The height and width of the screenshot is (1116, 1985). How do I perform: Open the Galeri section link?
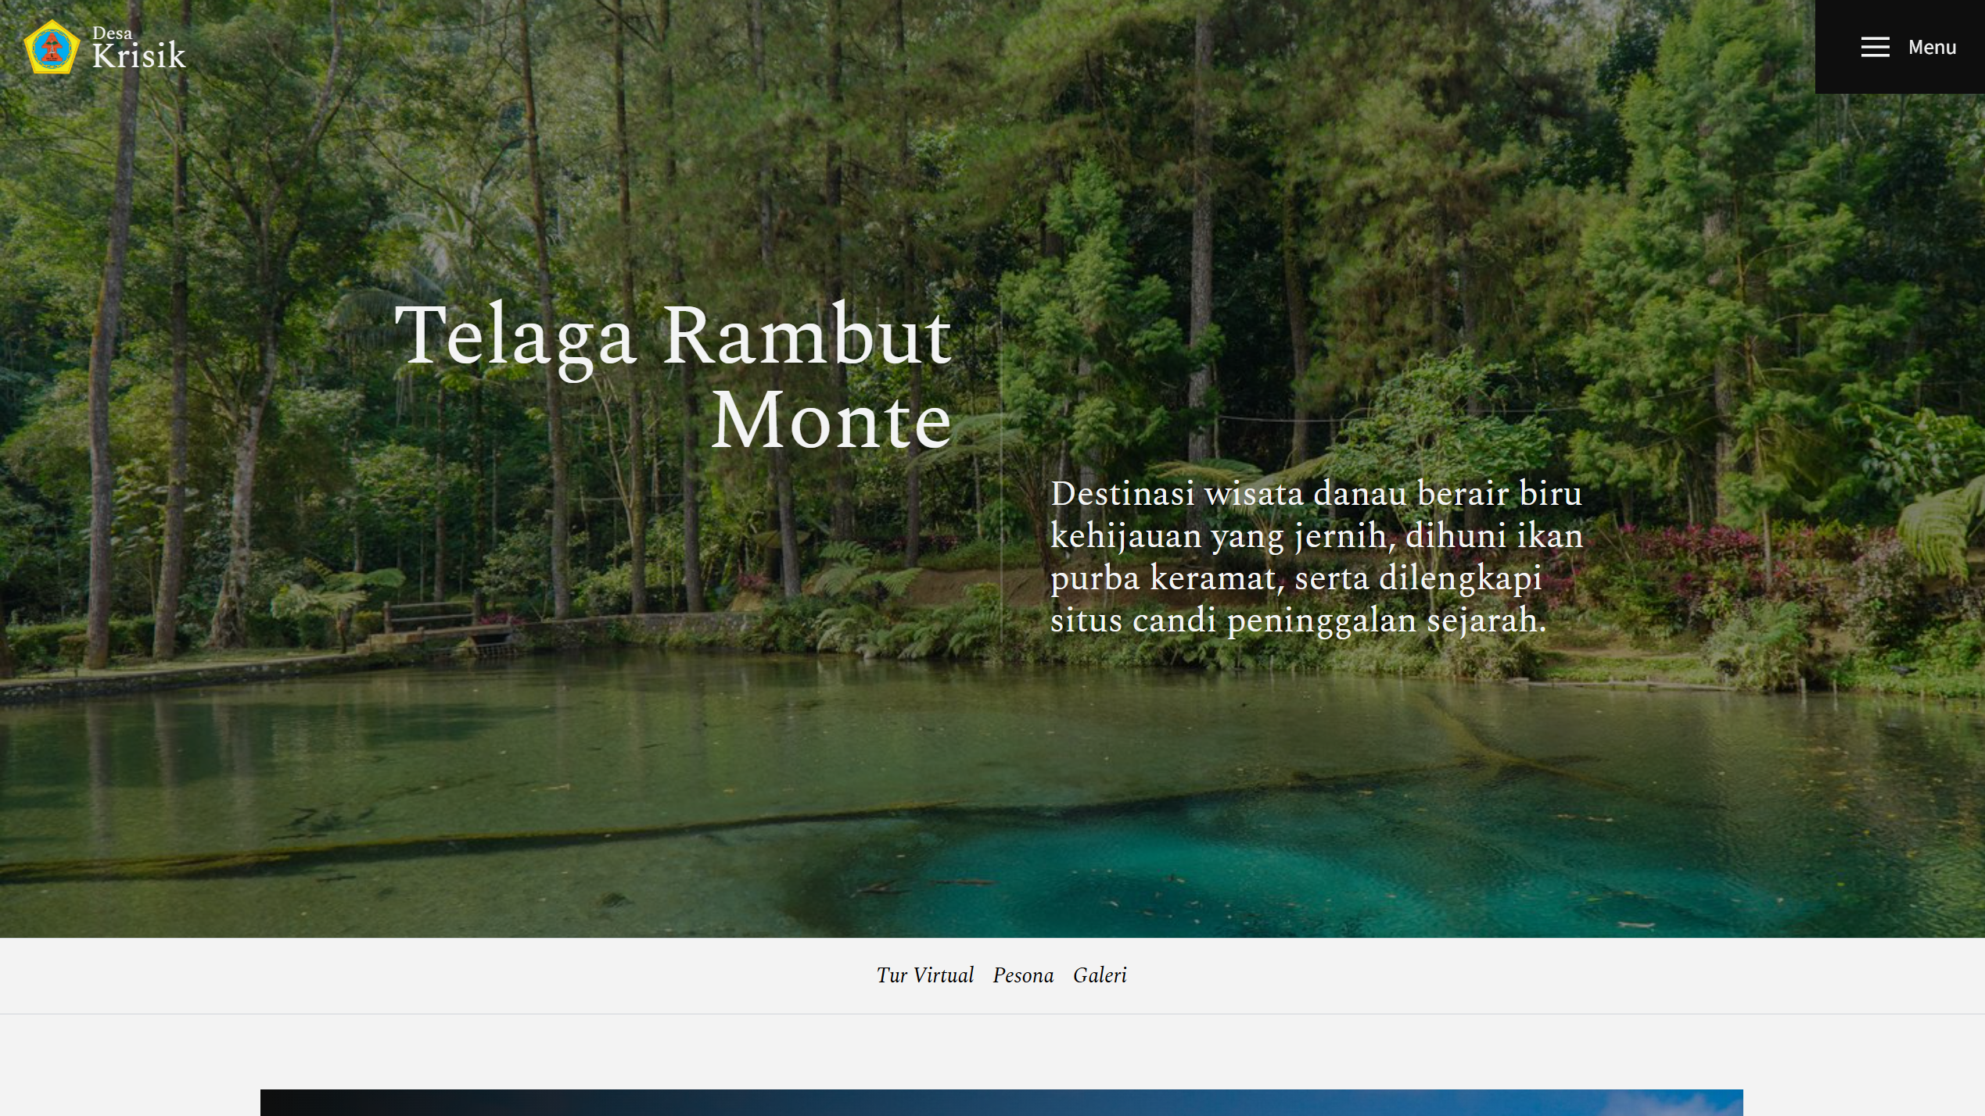1100,975
